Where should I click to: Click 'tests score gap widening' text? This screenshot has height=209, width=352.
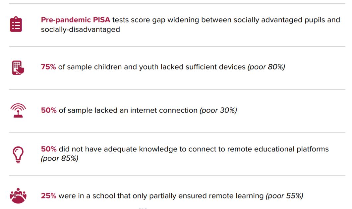155,20
